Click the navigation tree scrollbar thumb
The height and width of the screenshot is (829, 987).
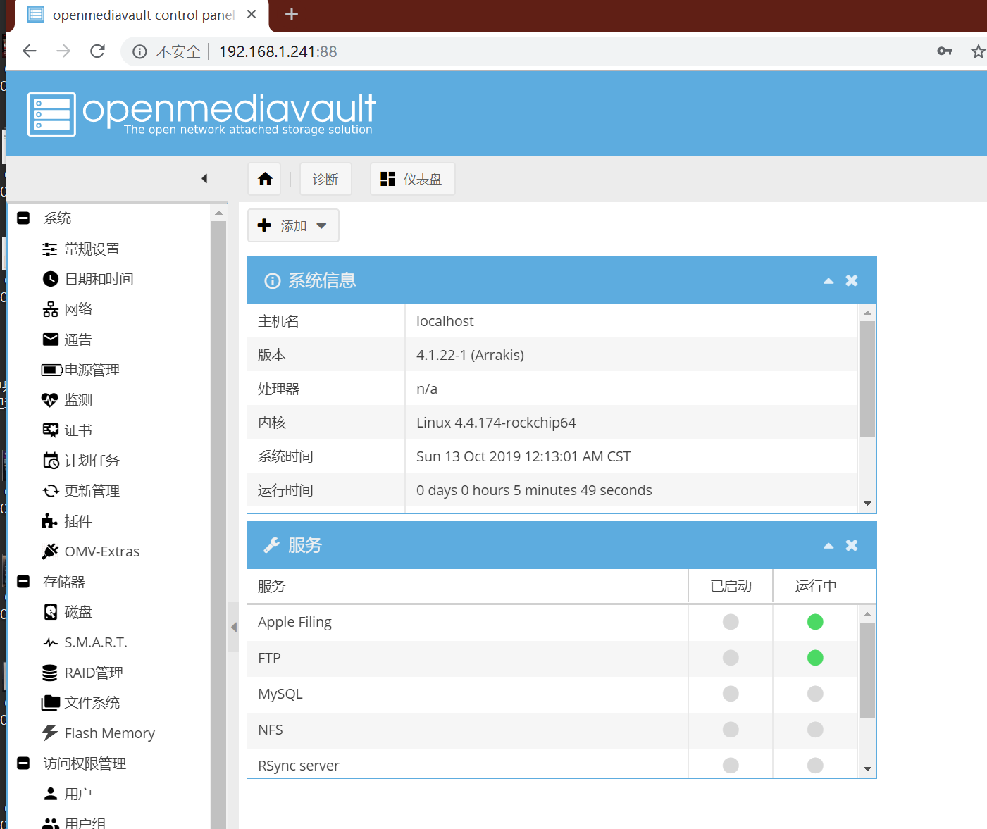(x=218, y=525)
